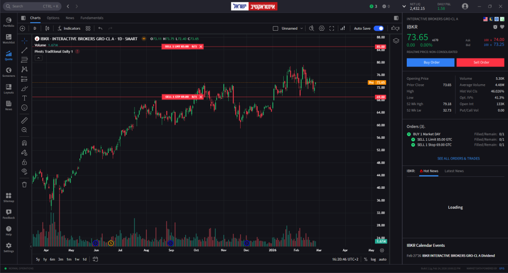Click the trash icon to remove drawings
The width and height of the screenshot is (508, 273).
tap(24, 184)
